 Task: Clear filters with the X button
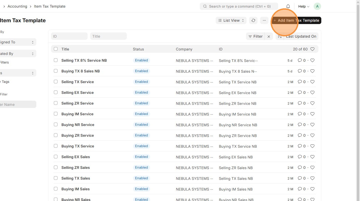pyautogui.click(x=269, y=36)
